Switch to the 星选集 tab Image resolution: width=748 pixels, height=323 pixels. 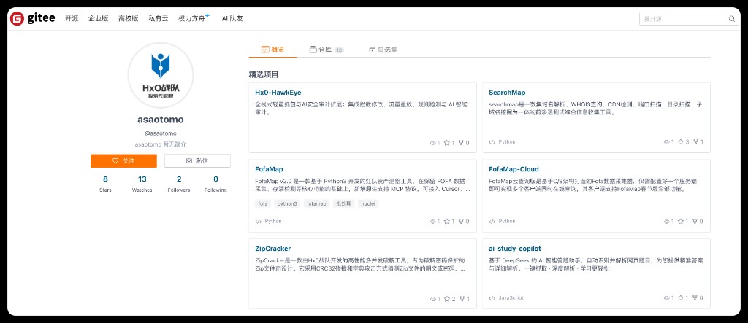(383, 50)
